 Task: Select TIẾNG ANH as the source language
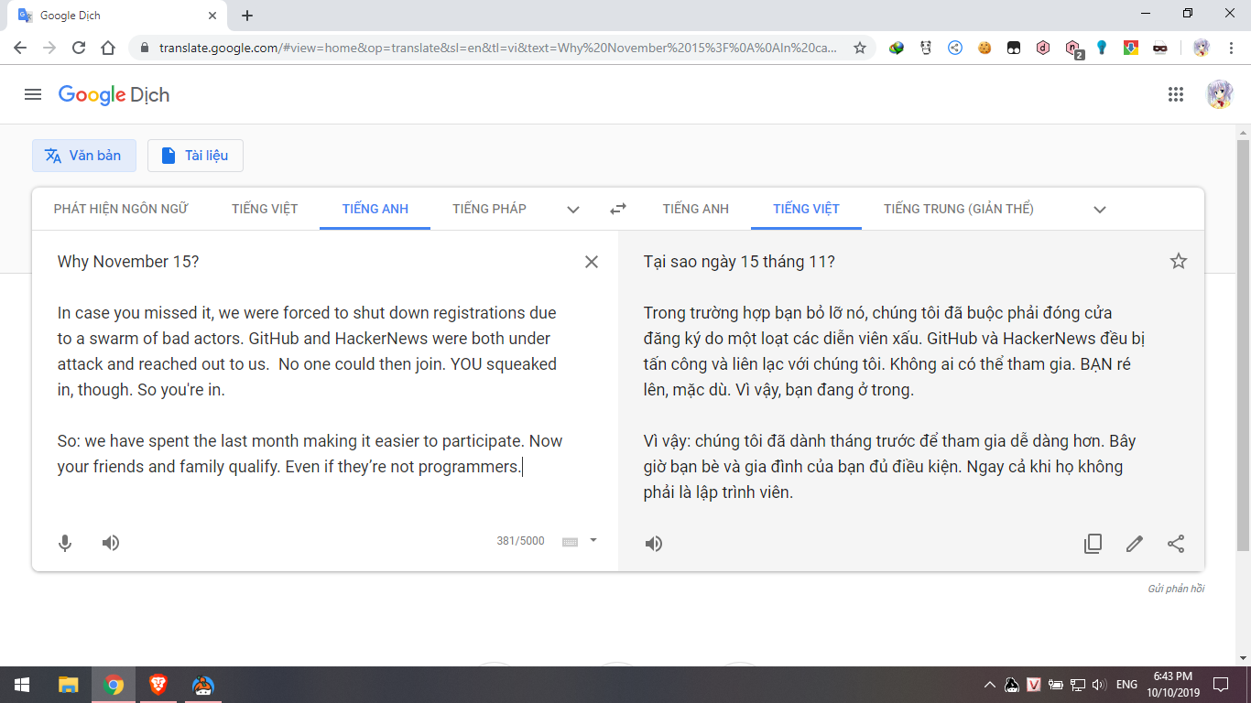click(x=375, y=209)
